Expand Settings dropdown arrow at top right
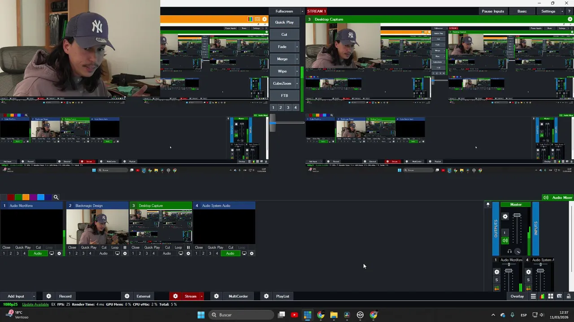The height and width of the screenshot is (322, 574). coord(563,11)
